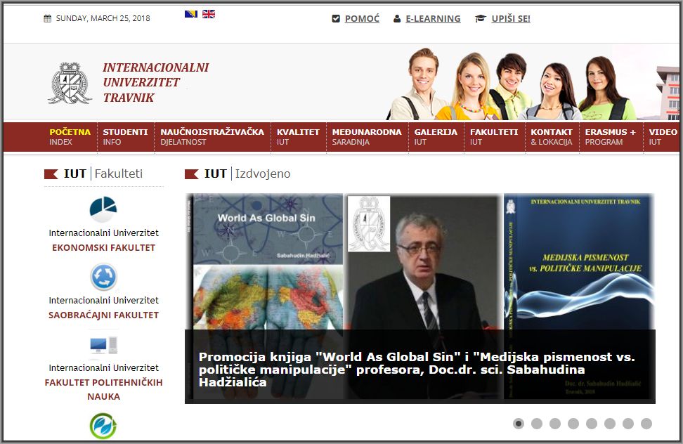
Task: Click the Sunday, March 25, 2018 date text
Action: [x=103, y=18]
